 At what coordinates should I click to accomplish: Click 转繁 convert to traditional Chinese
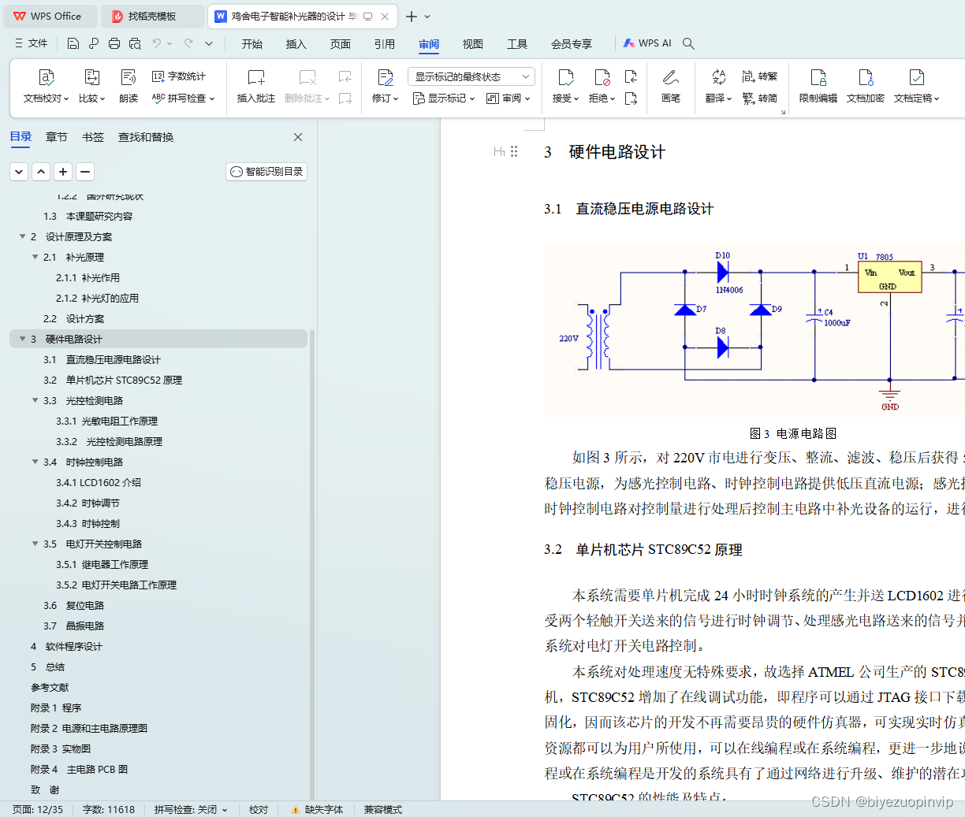click(x=760, y=76)
